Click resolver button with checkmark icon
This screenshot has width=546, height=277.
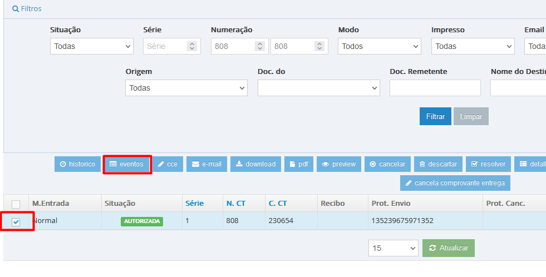(x=488, y=164)
